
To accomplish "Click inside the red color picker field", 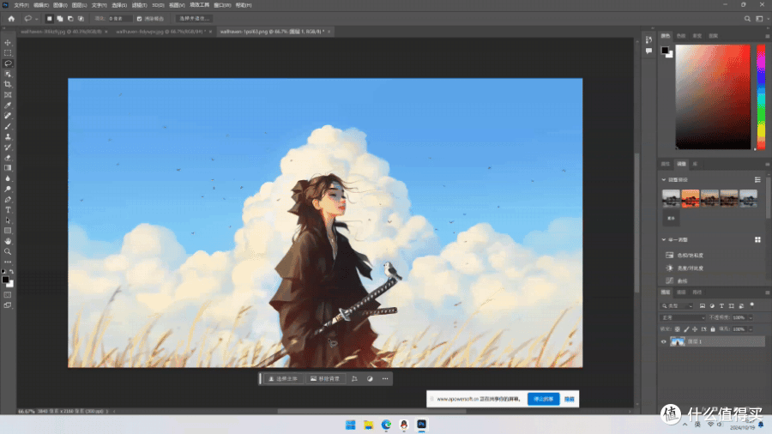I will tap(713, 97).
